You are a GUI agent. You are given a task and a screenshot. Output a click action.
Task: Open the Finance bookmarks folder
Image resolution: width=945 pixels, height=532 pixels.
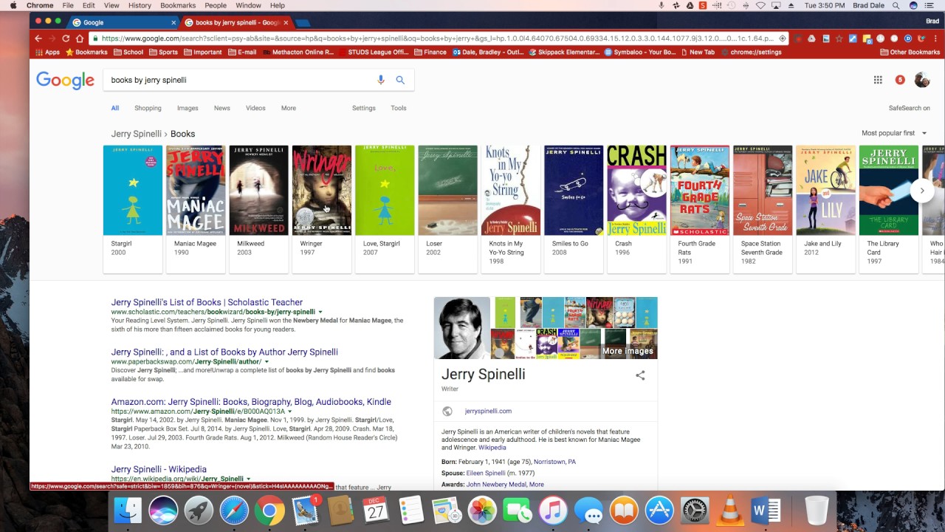430,52
